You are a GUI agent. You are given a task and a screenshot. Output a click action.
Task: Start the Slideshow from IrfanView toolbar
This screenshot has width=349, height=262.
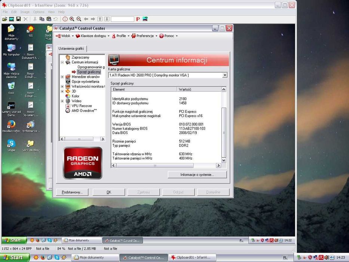pos(11,19)
